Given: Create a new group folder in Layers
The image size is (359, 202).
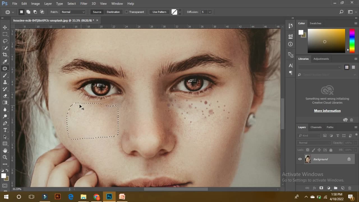Looking at the screenshot, I should [335, 188].
